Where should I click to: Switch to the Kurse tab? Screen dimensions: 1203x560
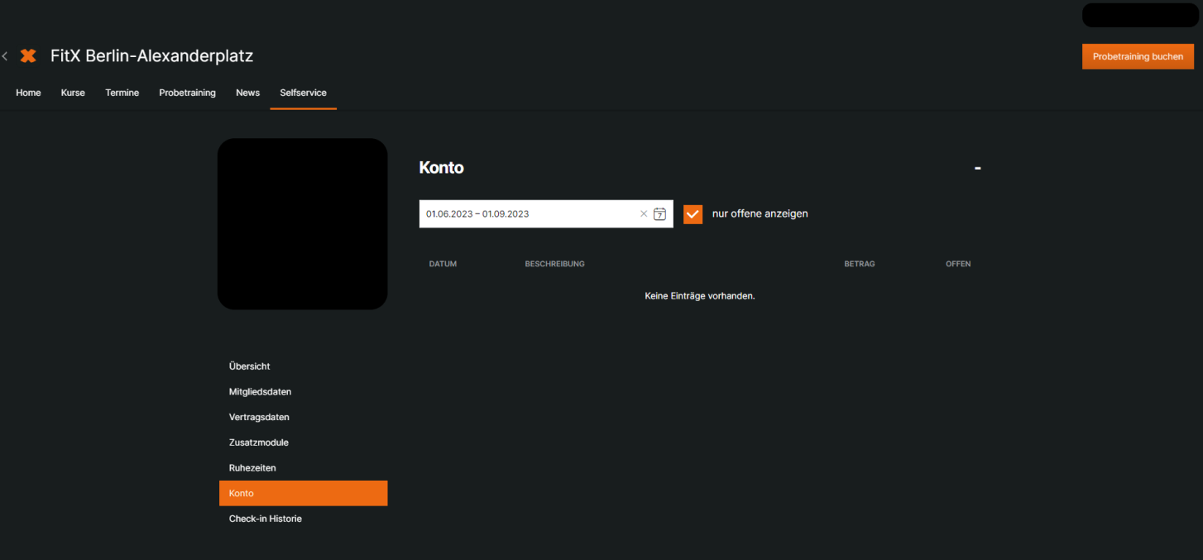point(73,93)
